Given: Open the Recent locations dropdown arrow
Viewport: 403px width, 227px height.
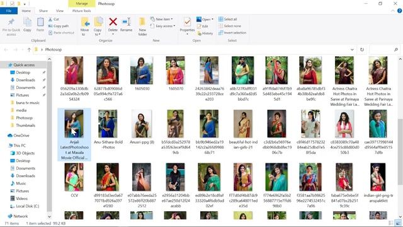Looking at the screenshot, I should pyautogui.click(x=23, y=50).
